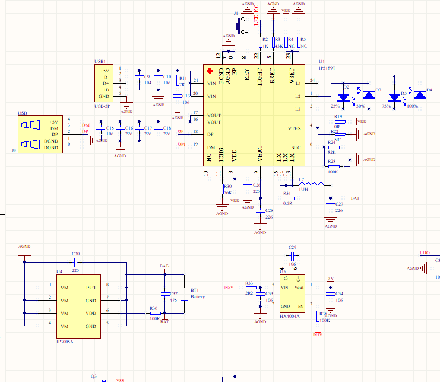Click the VSS net label
Image resolution: width=440 pixels, height=382 pixels.
[x=120, y=380]
